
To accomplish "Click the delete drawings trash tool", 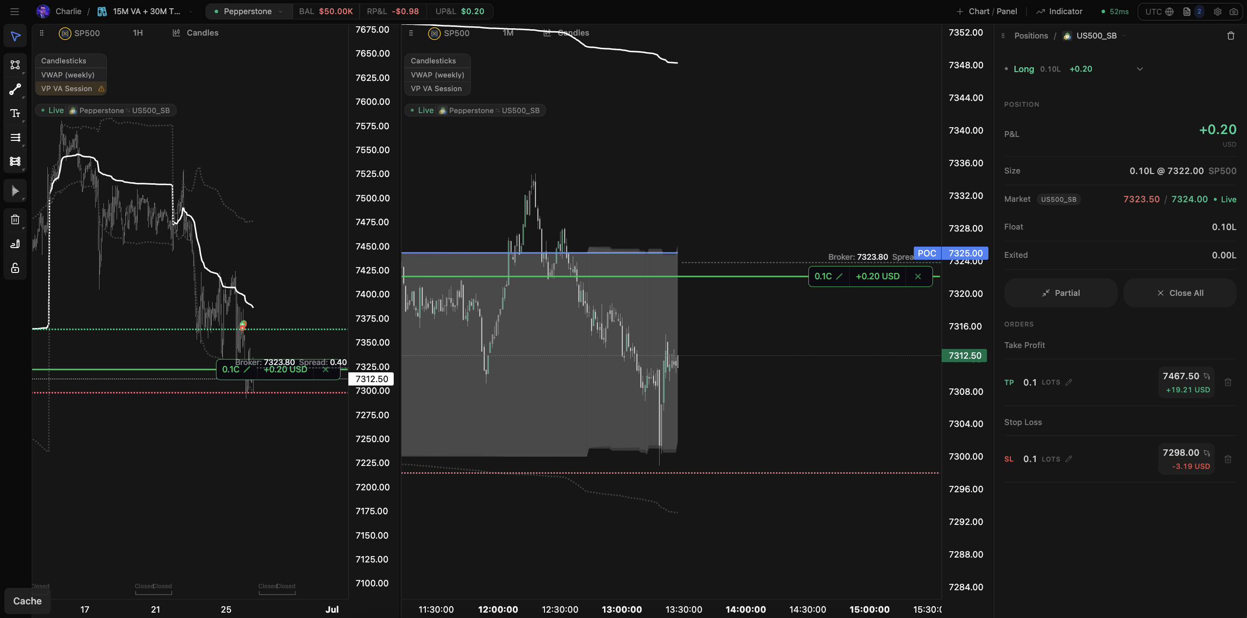I will pos(15,220).
